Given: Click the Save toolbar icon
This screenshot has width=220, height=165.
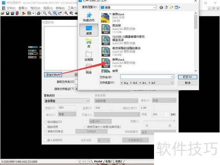Looking at the screenshot, I should pos(7,13).
